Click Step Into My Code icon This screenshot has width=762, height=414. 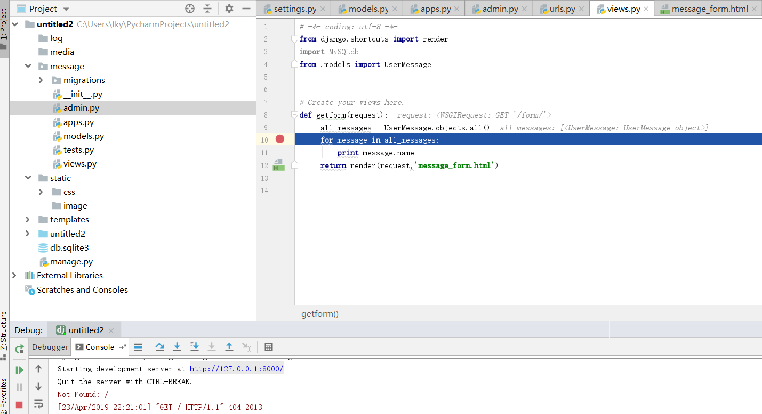tap(195, 347)
